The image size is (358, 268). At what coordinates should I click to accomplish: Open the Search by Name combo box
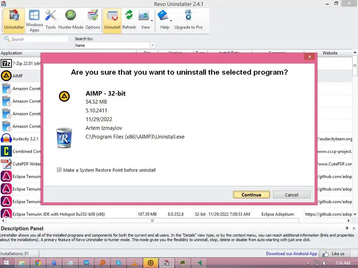tap(115, 45)
